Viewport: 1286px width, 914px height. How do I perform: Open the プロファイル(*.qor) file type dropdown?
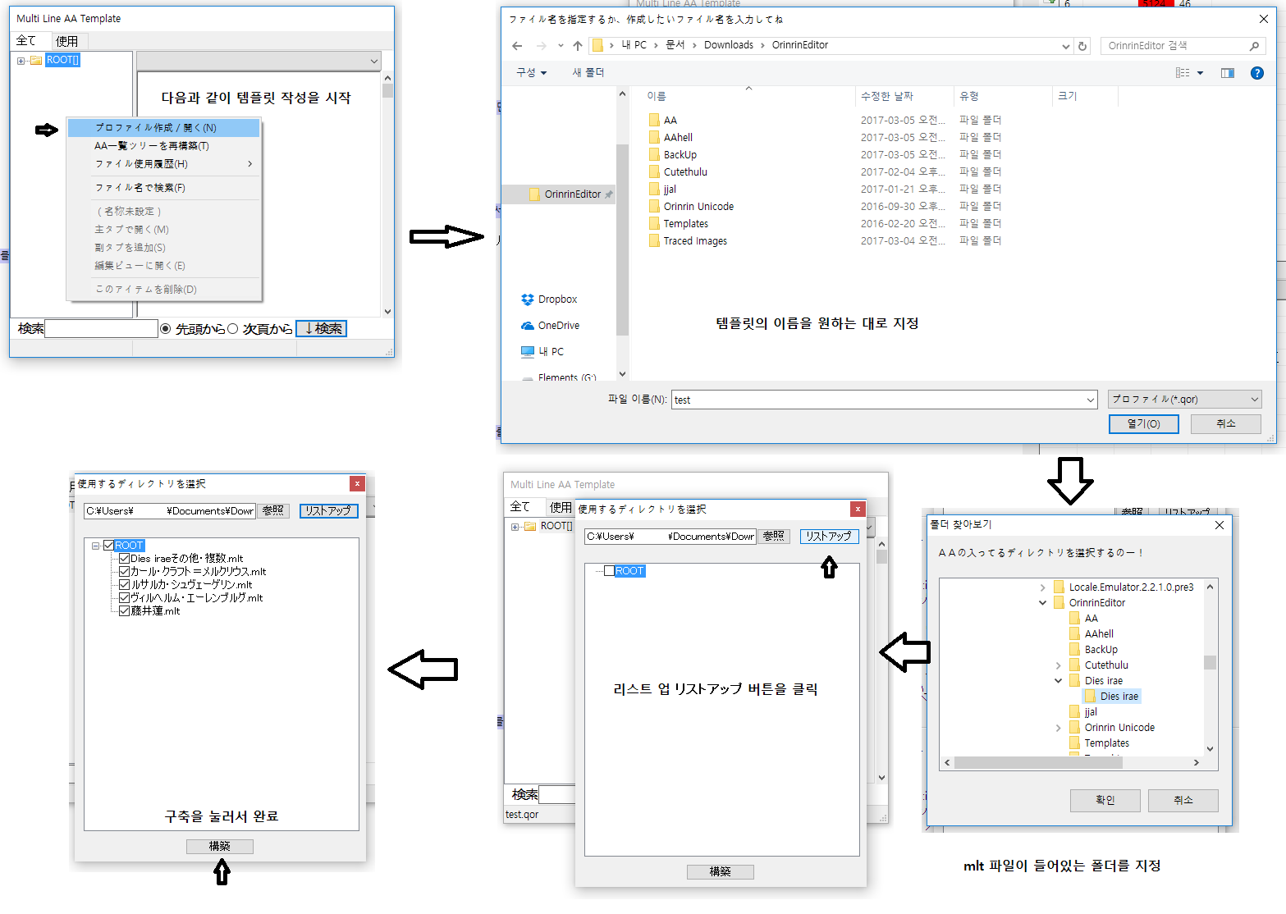(1184, 400)
